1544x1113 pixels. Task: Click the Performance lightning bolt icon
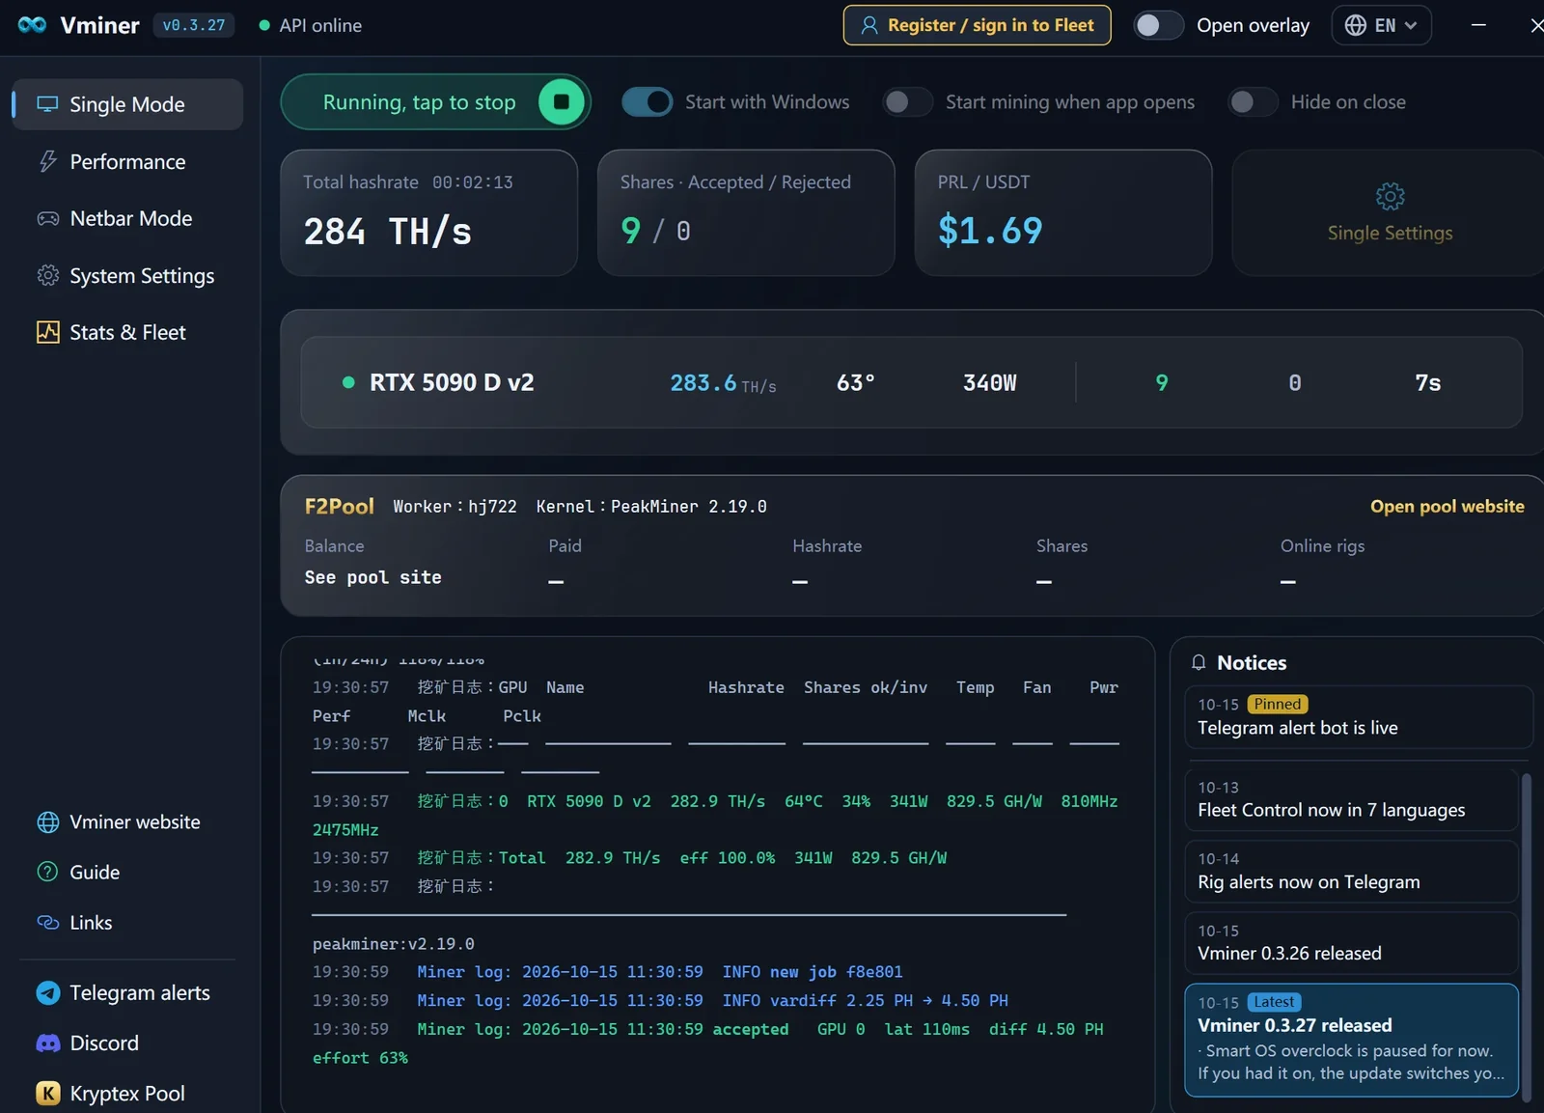tap(47, 161)
